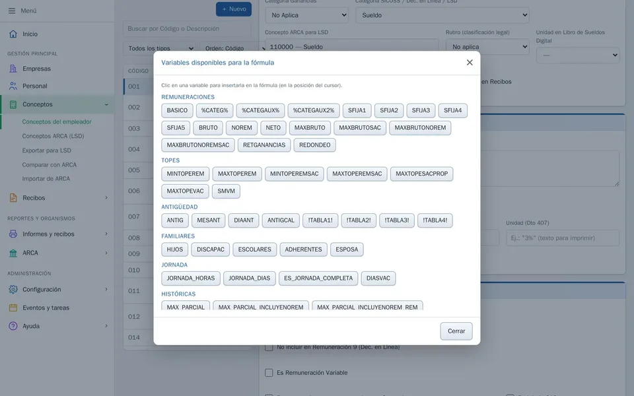Click the Configuración gear icon
634x396 pixels.
[13, 289]
